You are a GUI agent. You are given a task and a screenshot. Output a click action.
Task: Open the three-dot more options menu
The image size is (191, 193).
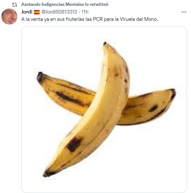point(184,12)
